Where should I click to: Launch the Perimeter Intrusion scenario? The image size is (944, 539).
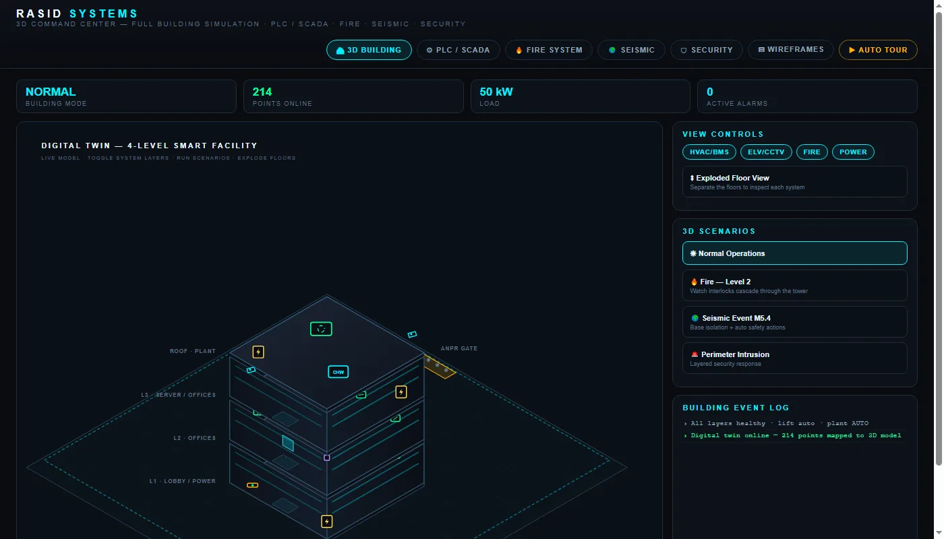[x=795, y=358]
